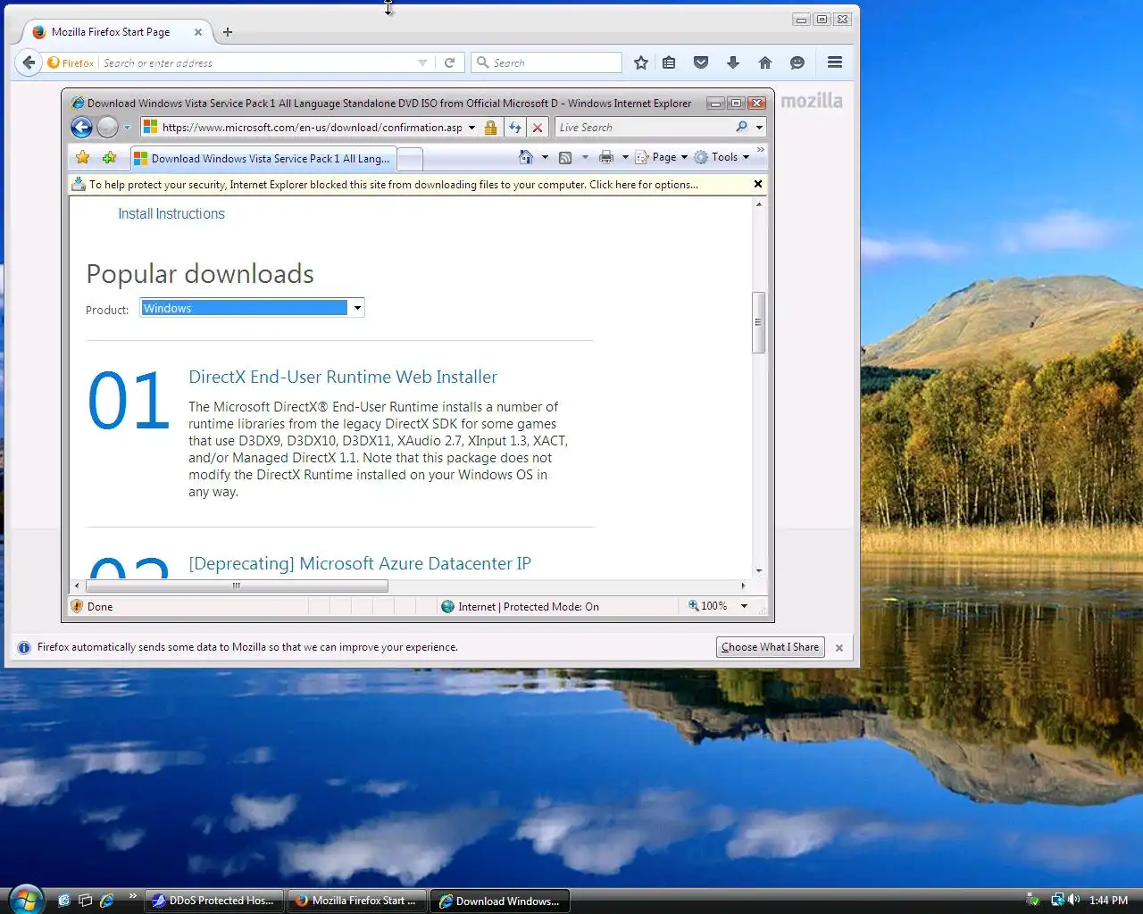Image resolution: width=1143 pixels, height=914 pixels.
Task: Open the Live Search provider dropdown
Action: [759, 128]
